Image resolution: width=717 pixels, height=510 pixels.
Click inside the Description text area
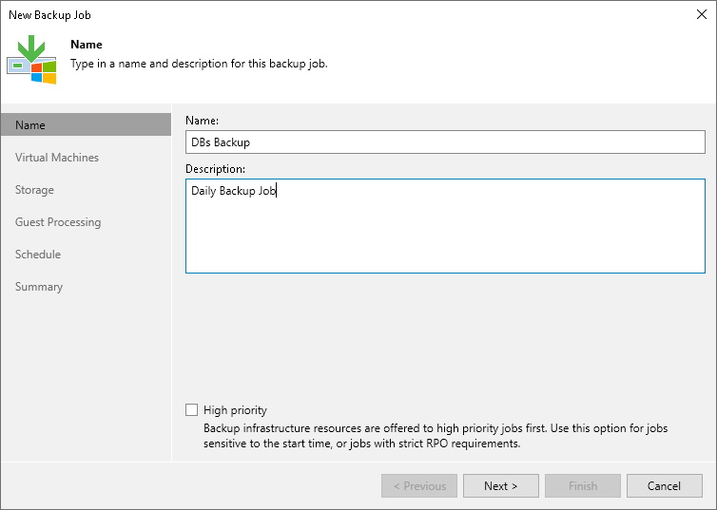pos(445,226)
